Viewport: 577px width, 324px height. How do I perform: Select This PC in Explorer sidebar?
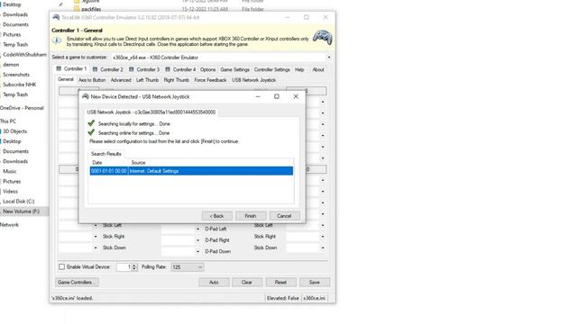tap(8, 121)
